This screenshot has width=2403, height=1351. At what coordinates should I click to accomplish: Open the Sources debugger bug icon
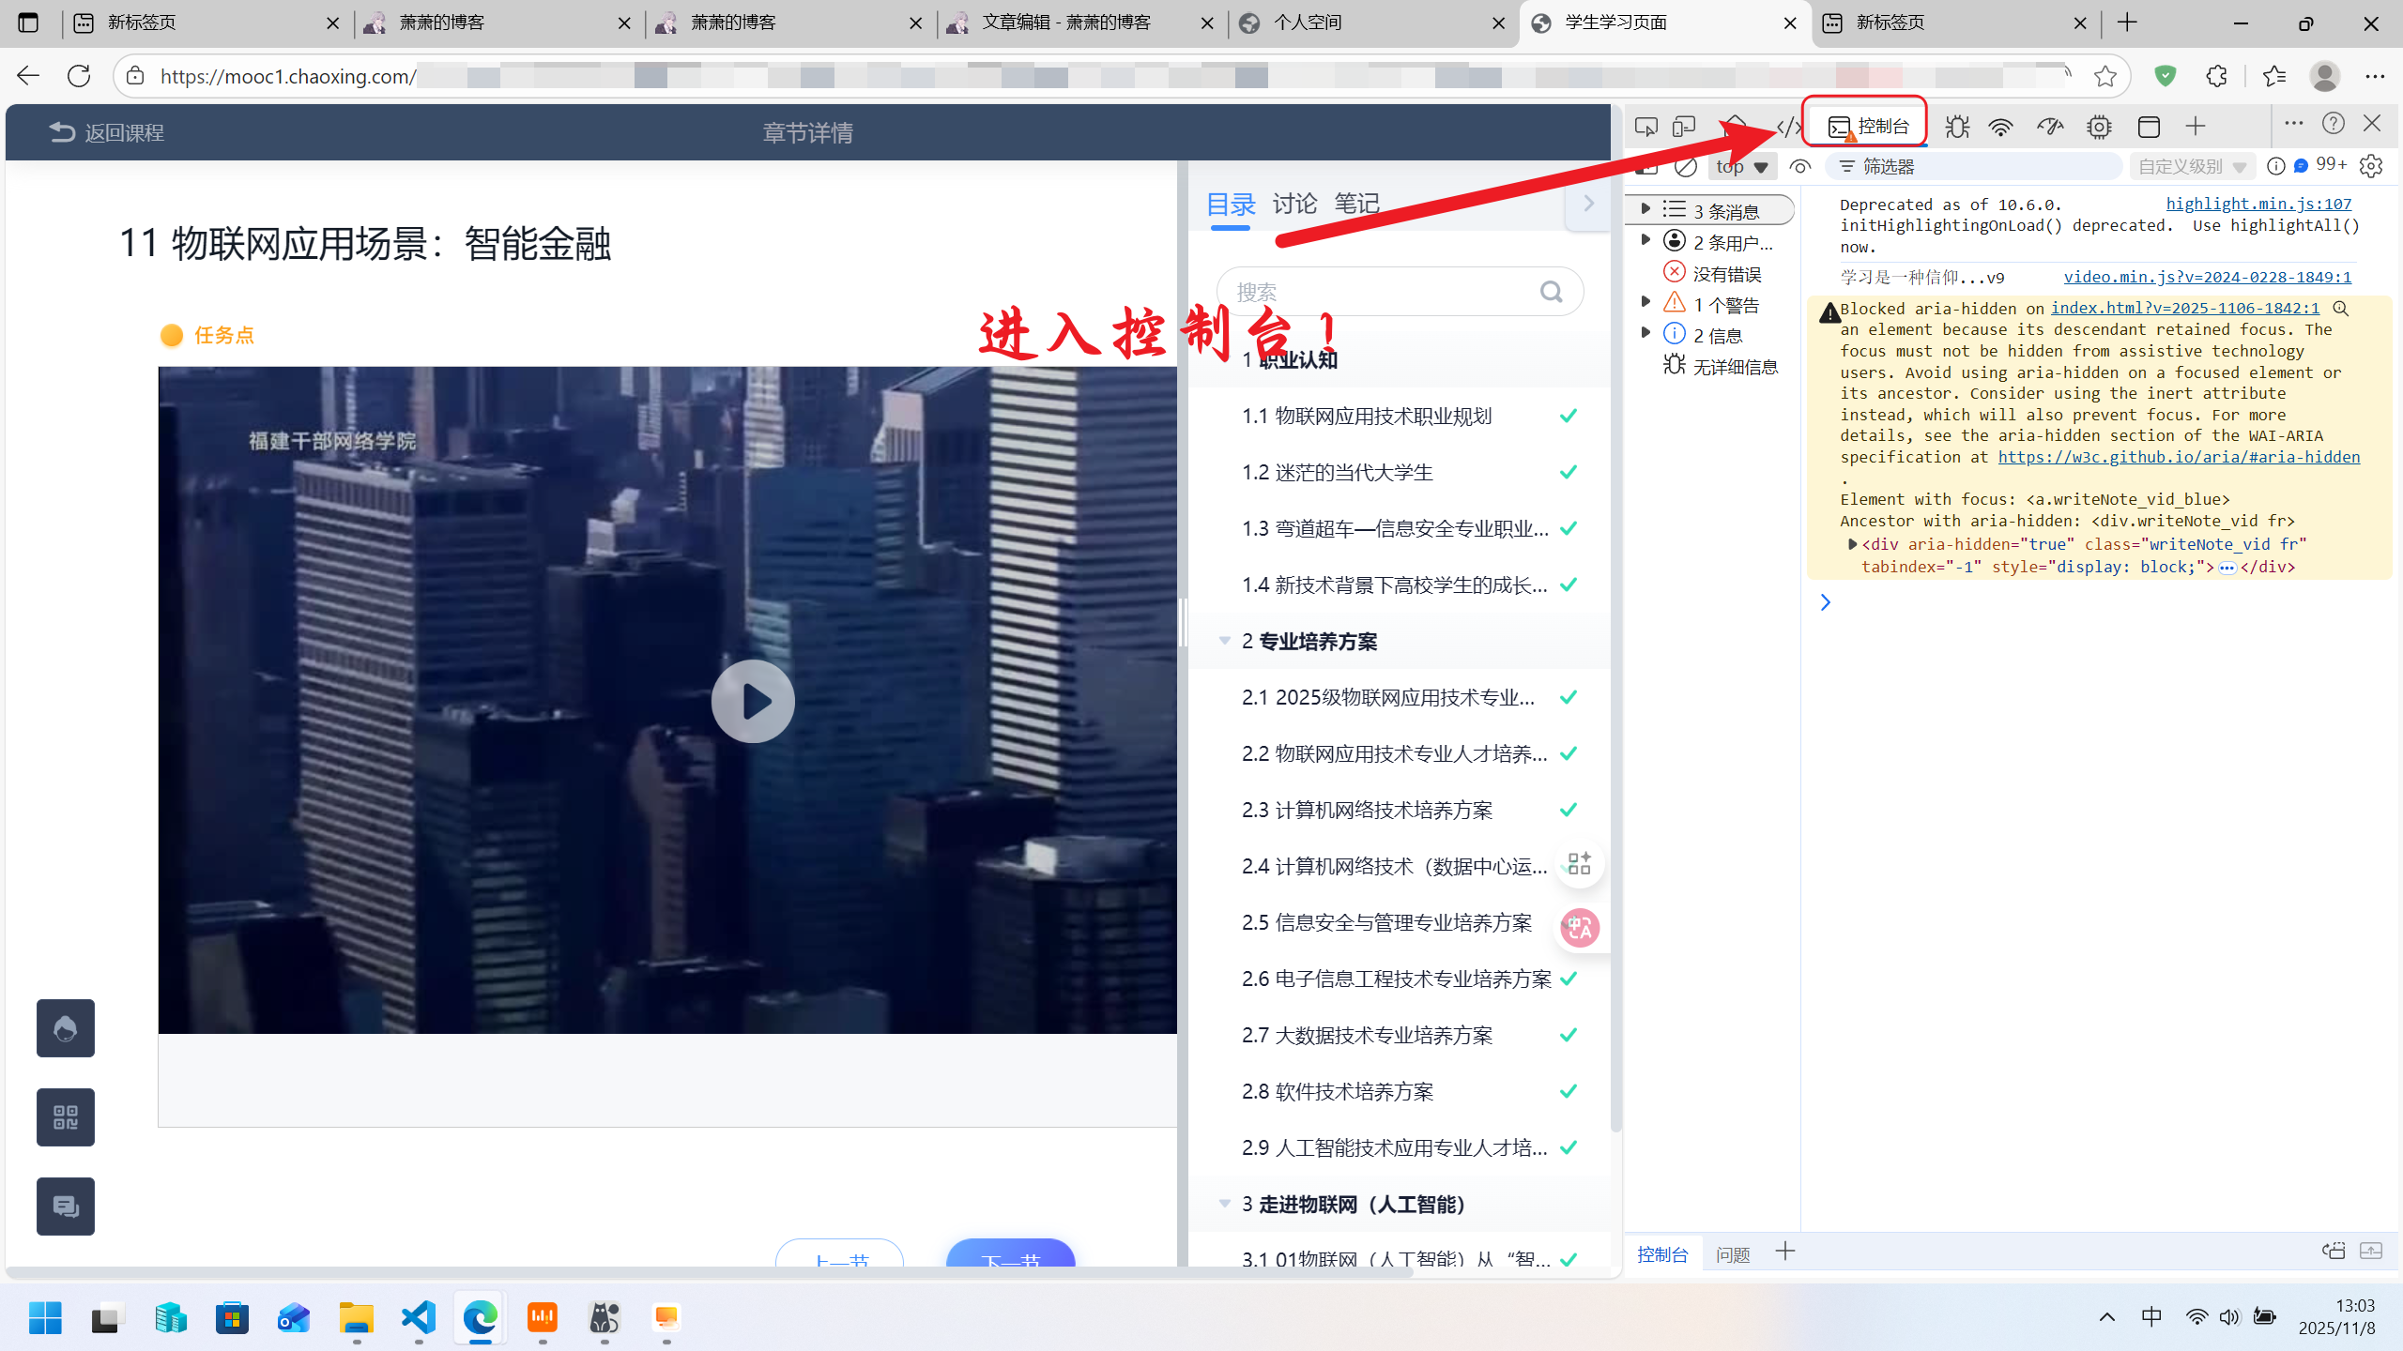(1957, 127)
